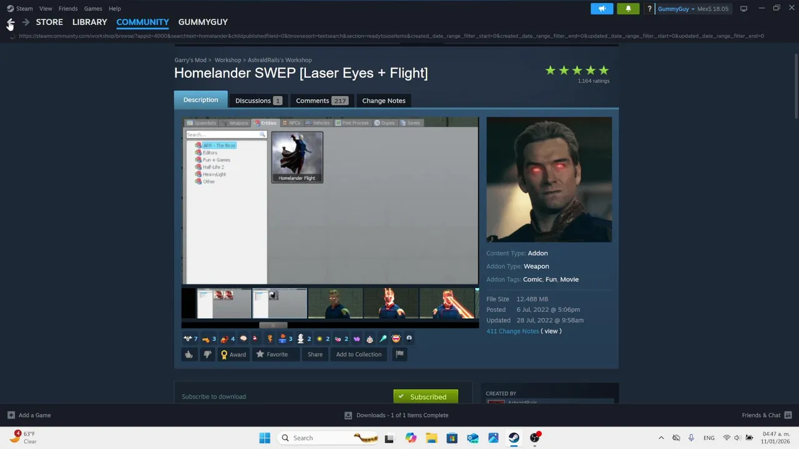Open Steam menu in the menu bar

pos(20,9)
